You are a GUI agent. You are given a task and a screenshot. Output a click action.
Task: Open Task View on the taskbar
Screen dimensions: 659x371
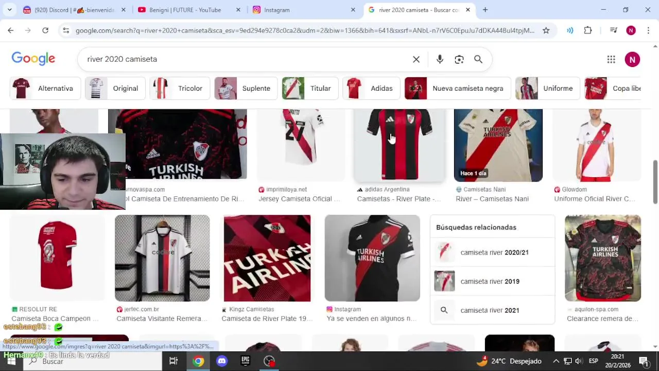(x=174, y=361)
